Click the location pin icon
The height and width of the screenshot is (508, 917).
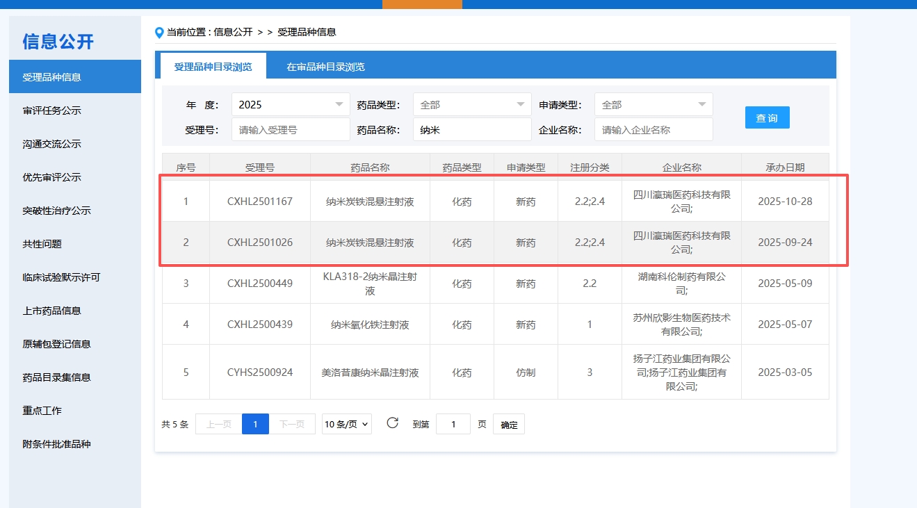(159, 32)
